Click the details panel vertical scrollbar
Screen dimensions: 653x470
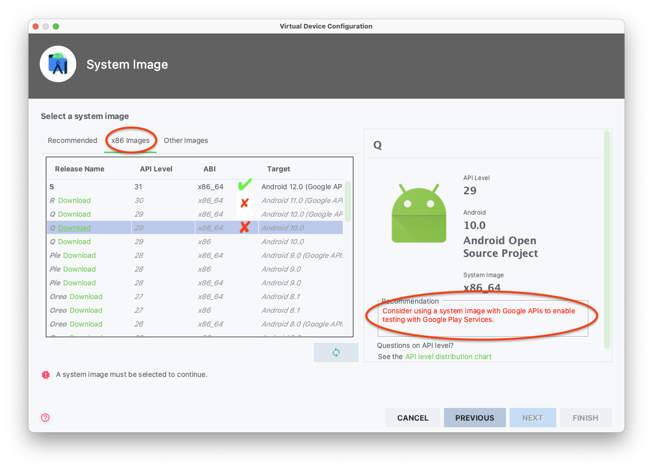click(x=607, y=239)
